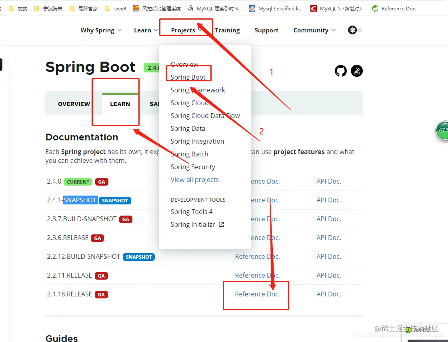Open API Doc. for 2.2.11.RELEASE
The width and height of the screenshot is (448, 342).
(328, 275)
